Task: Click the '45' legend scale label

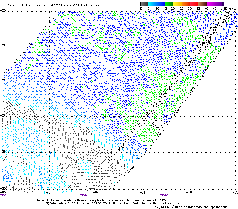Action: [x=215, y=9]
